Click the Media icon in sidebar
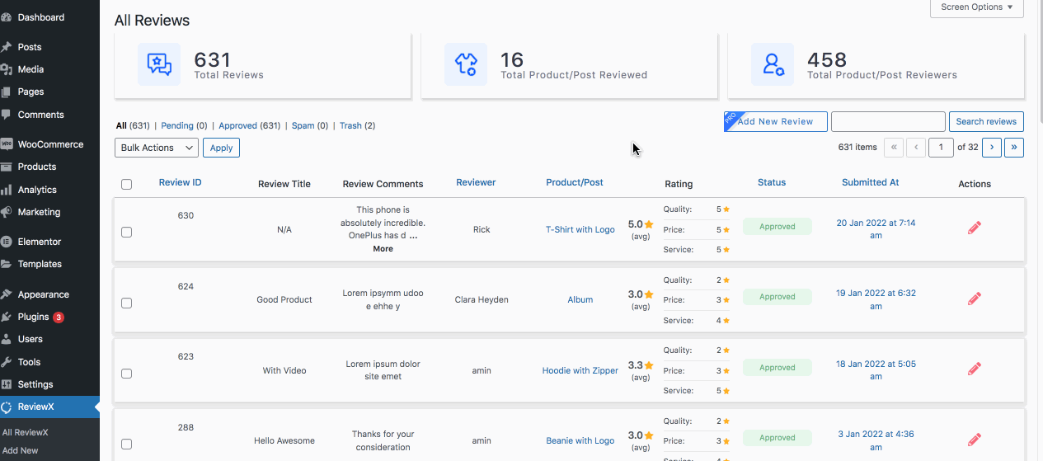This screenshot has height=461, width=1043. (x=6, y=69)
